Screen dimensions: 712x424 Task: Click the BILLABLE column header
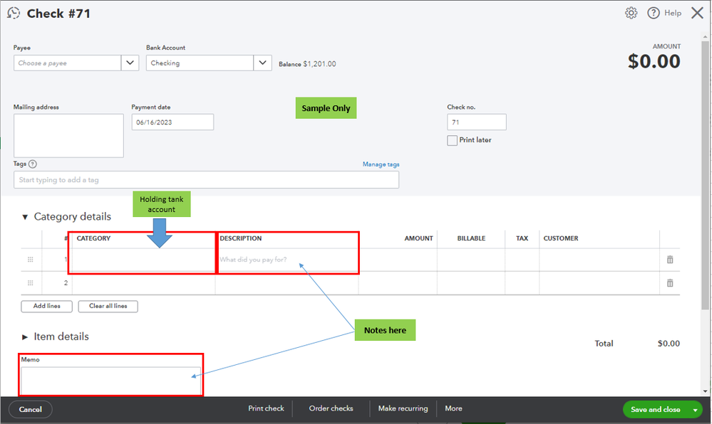click(x=471, y=238)
